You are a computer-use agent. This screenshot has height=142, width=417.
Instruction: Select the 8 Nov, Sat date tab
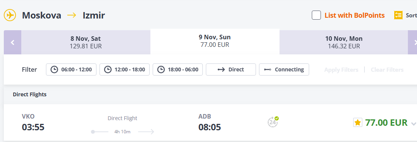click(x=85, y=42)
